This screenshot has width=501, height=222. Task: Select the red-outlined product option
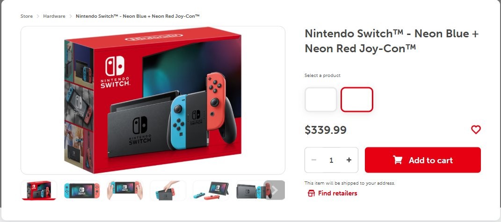click(357, 99)
